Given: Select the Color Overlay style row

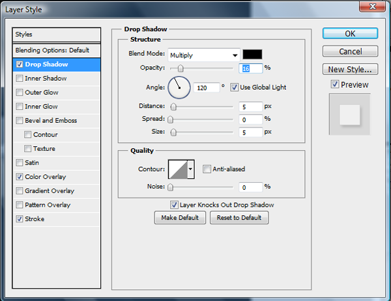Looking at the screenshot, I should (57, 177).
